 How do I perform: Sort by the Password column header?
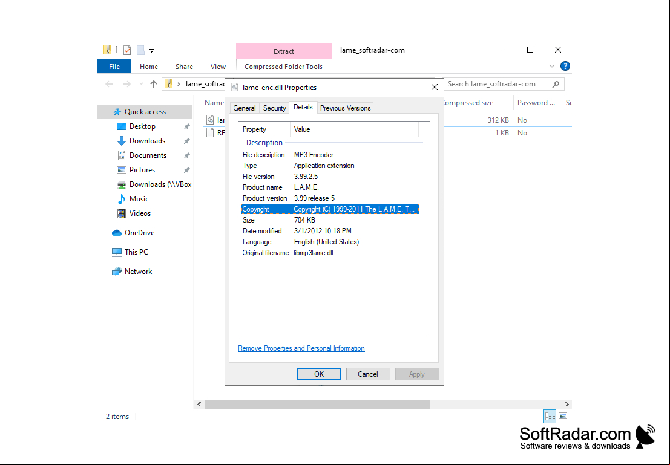(536, 103)
